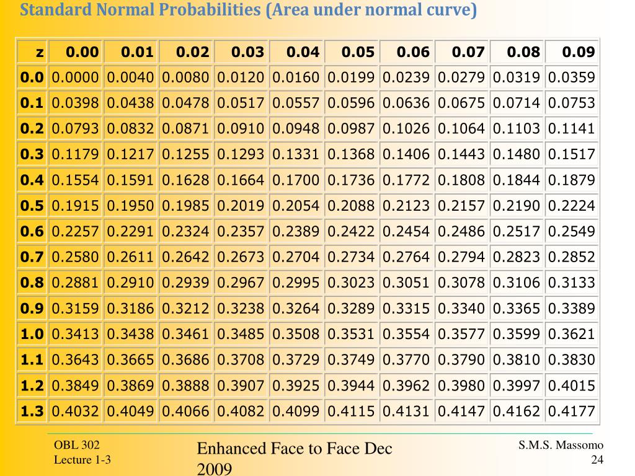Click the slide number 24
The height and width of the screenshot is (476, 635).
597,460
